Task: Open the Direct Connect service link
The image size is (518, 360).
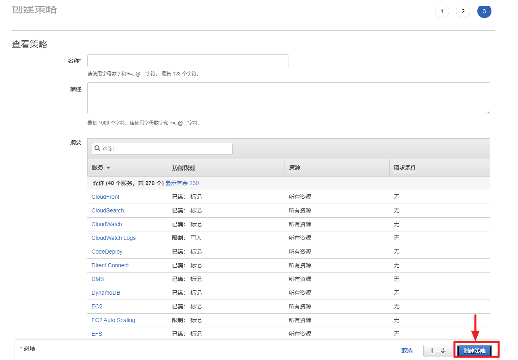Action: coord(110,265)
